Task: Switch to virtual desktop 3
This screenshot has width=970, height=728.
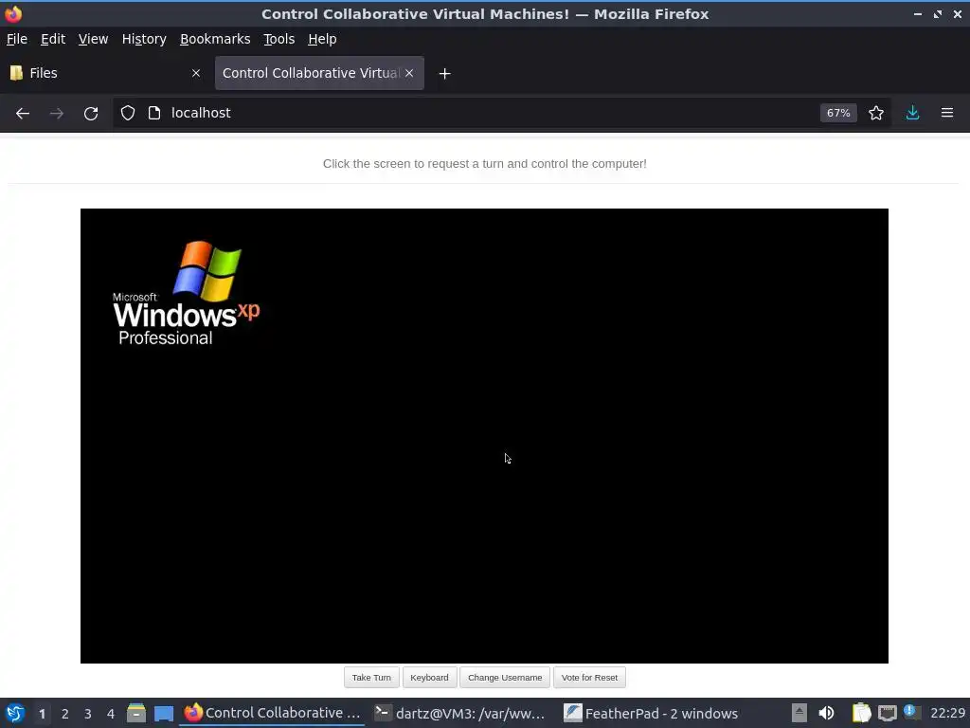Action: point(88,714)
